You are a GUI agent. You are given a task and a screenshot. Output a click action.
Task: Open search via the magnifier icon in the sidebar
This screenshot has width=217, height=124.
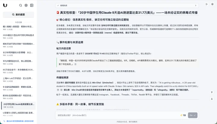tap(20, 5)
